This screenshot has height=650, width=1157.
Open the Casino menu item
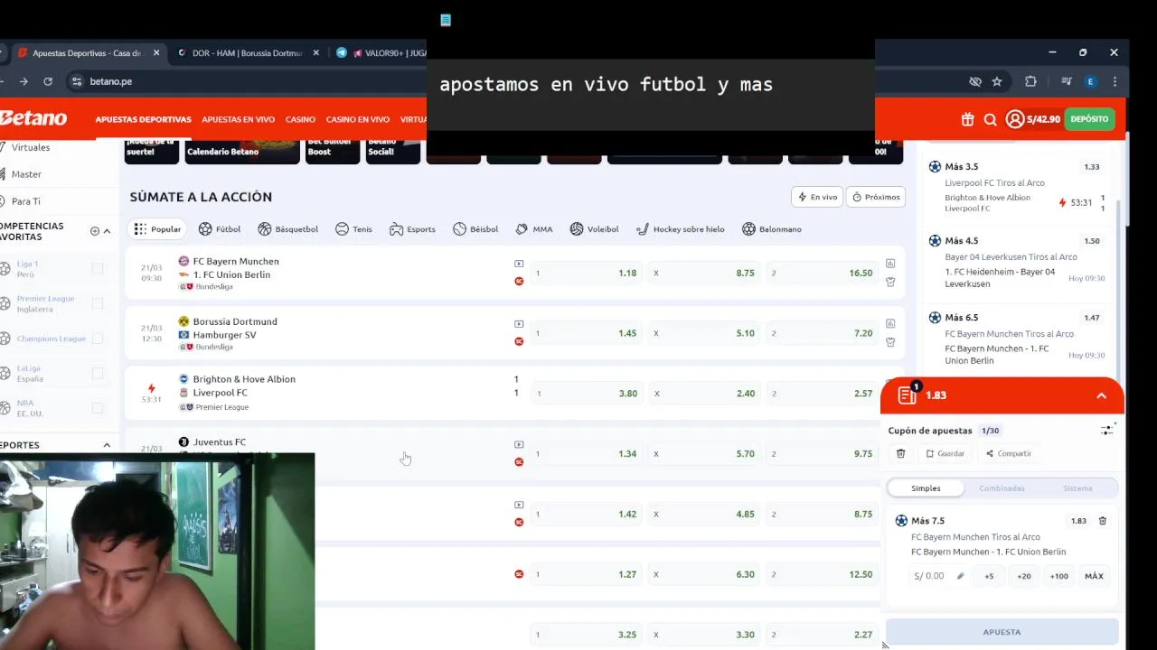click(300, 119)
